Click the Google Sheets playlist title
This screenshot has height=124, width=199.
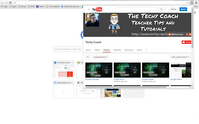click(148, 79)
